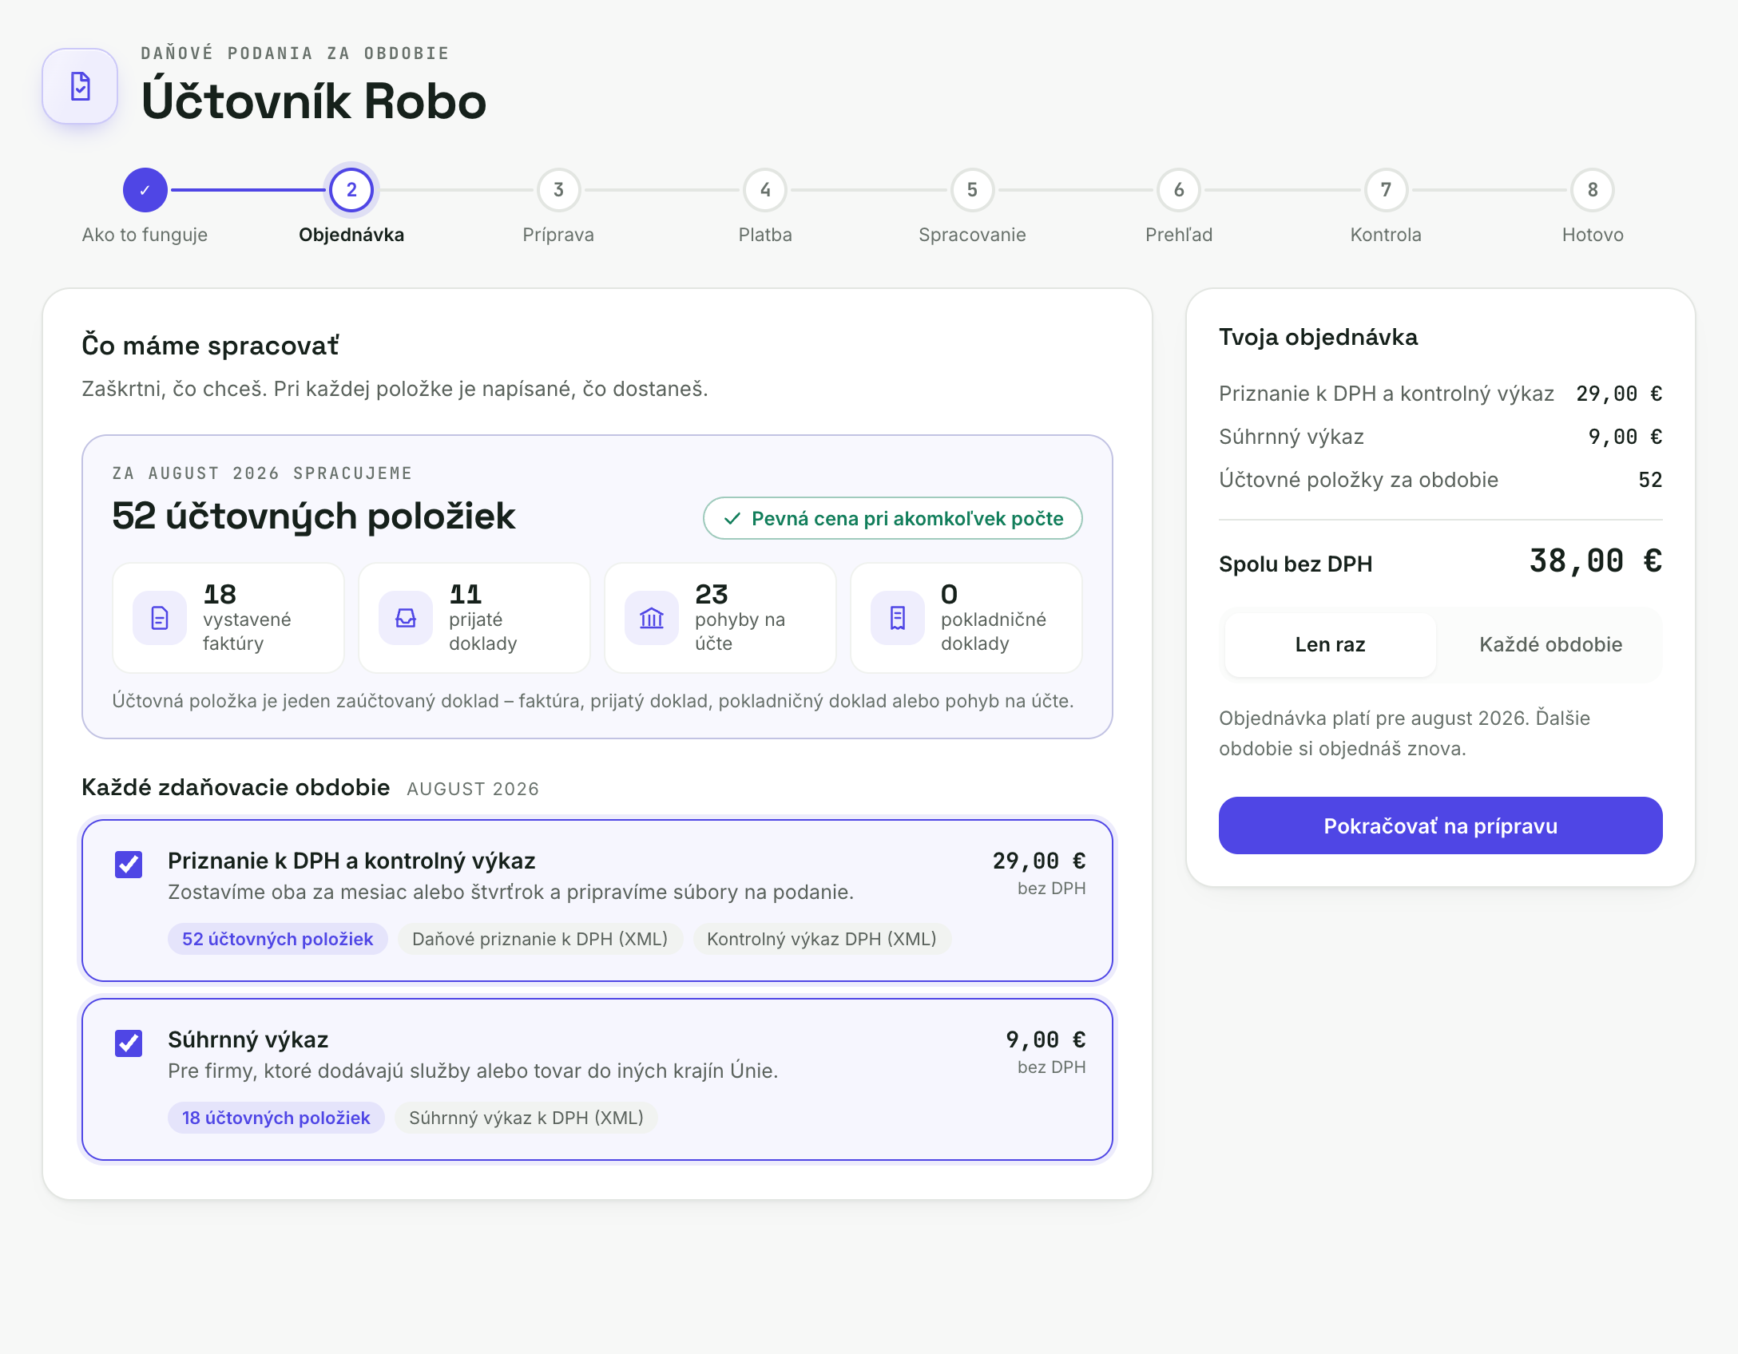The image size is (1738, 1354).
Task: Click the Ako to funguje step label
Action: tap(145, 235)
